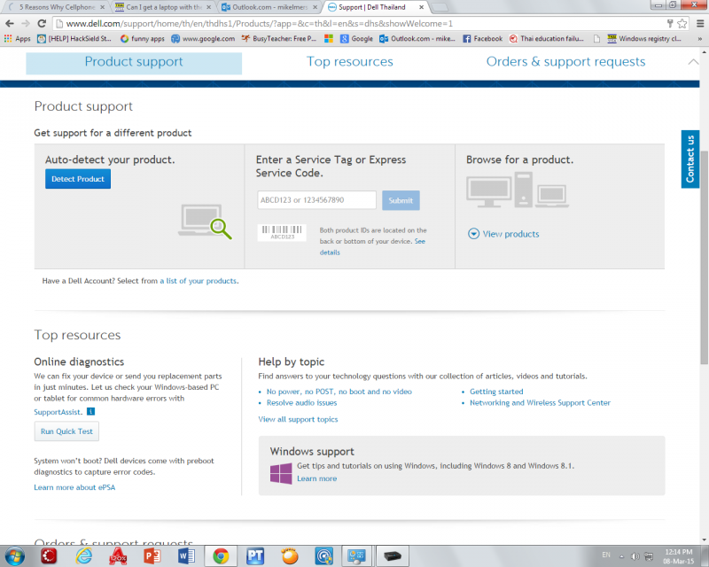
Task: Open Word from the taskbar
Action: [186, 555]
